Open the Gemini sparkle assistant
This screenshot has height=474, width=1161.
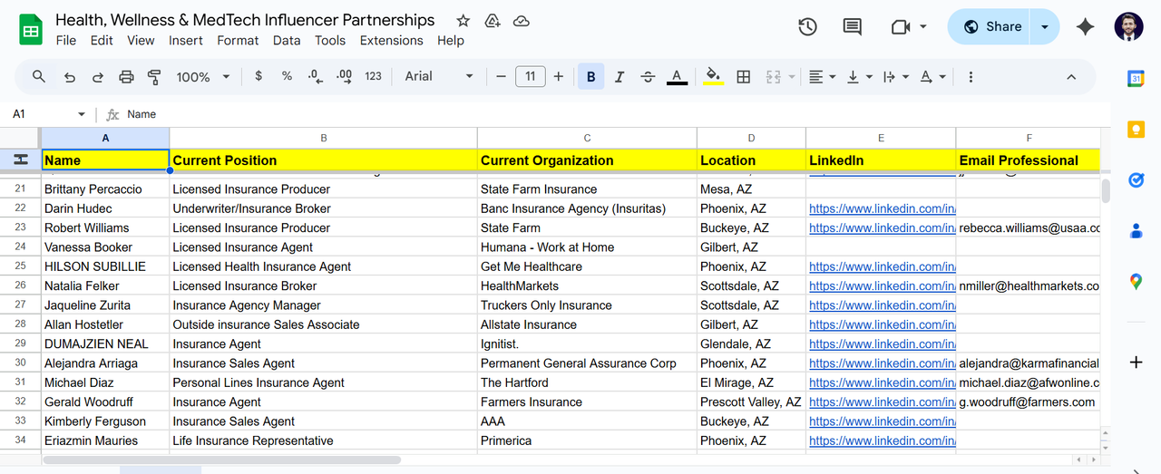1085,27
